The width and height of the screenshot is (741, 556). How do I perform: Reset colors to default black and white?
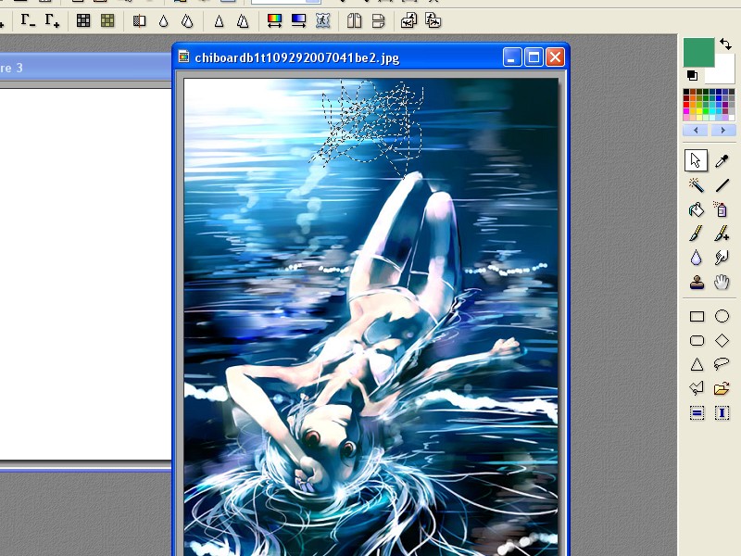click(692, 75)
